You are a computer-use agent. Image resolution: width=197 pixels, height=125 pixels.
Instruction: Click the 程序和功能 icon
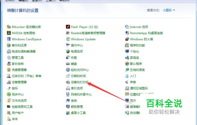click(127, 45)
